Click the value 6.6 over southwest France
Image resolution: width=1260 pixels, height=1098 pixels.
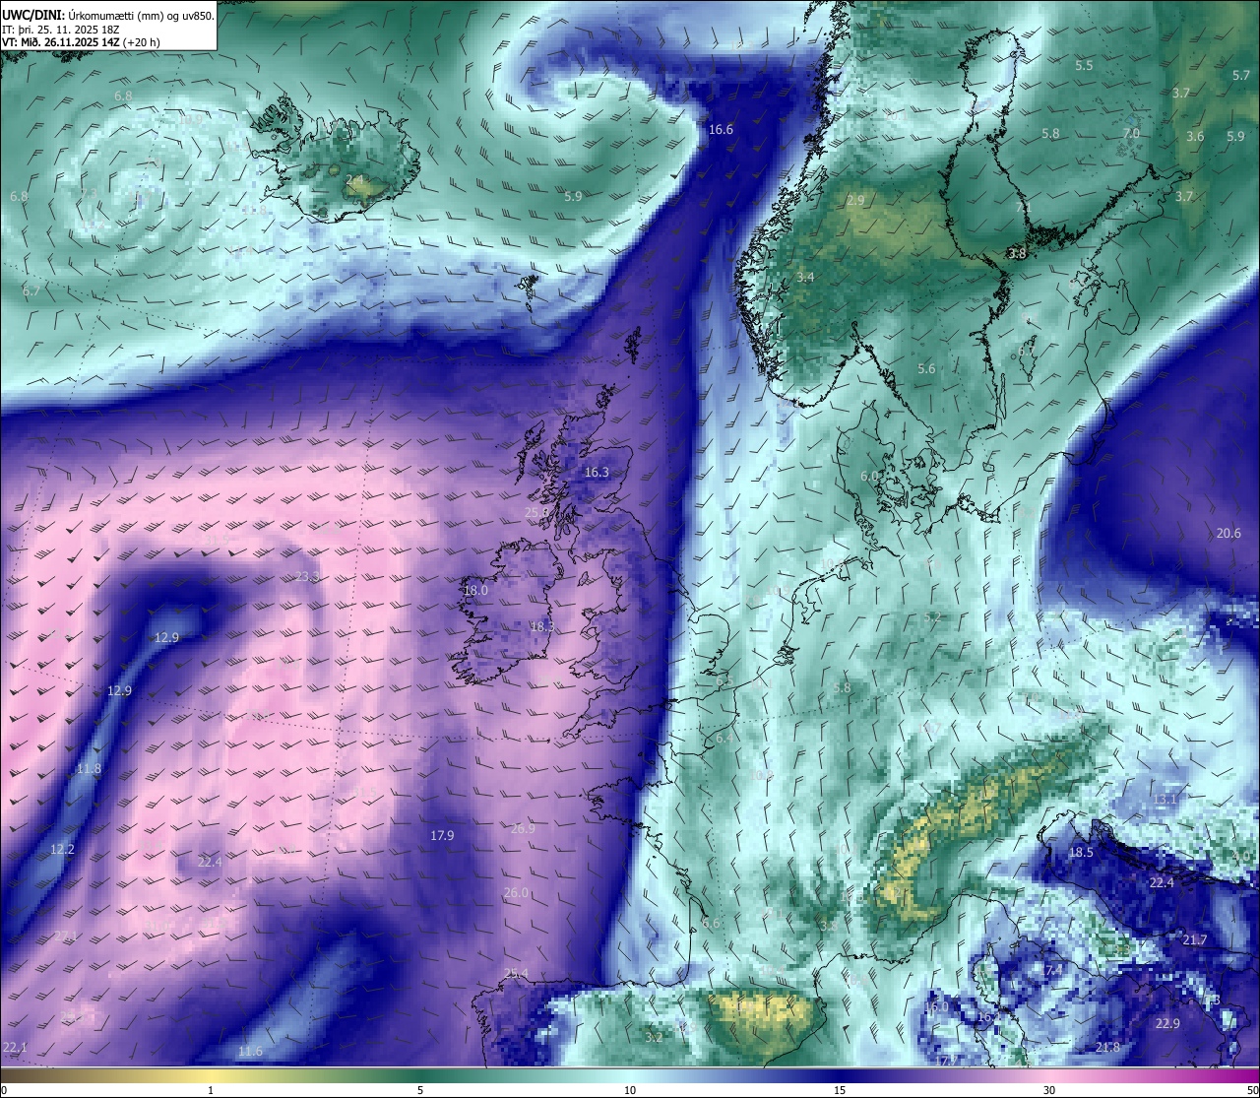pos(712,924)
